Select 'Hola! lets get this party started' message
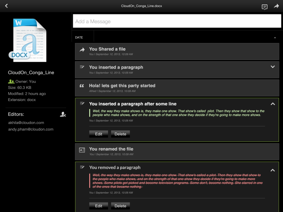283x212 pixels. (177, 88)
